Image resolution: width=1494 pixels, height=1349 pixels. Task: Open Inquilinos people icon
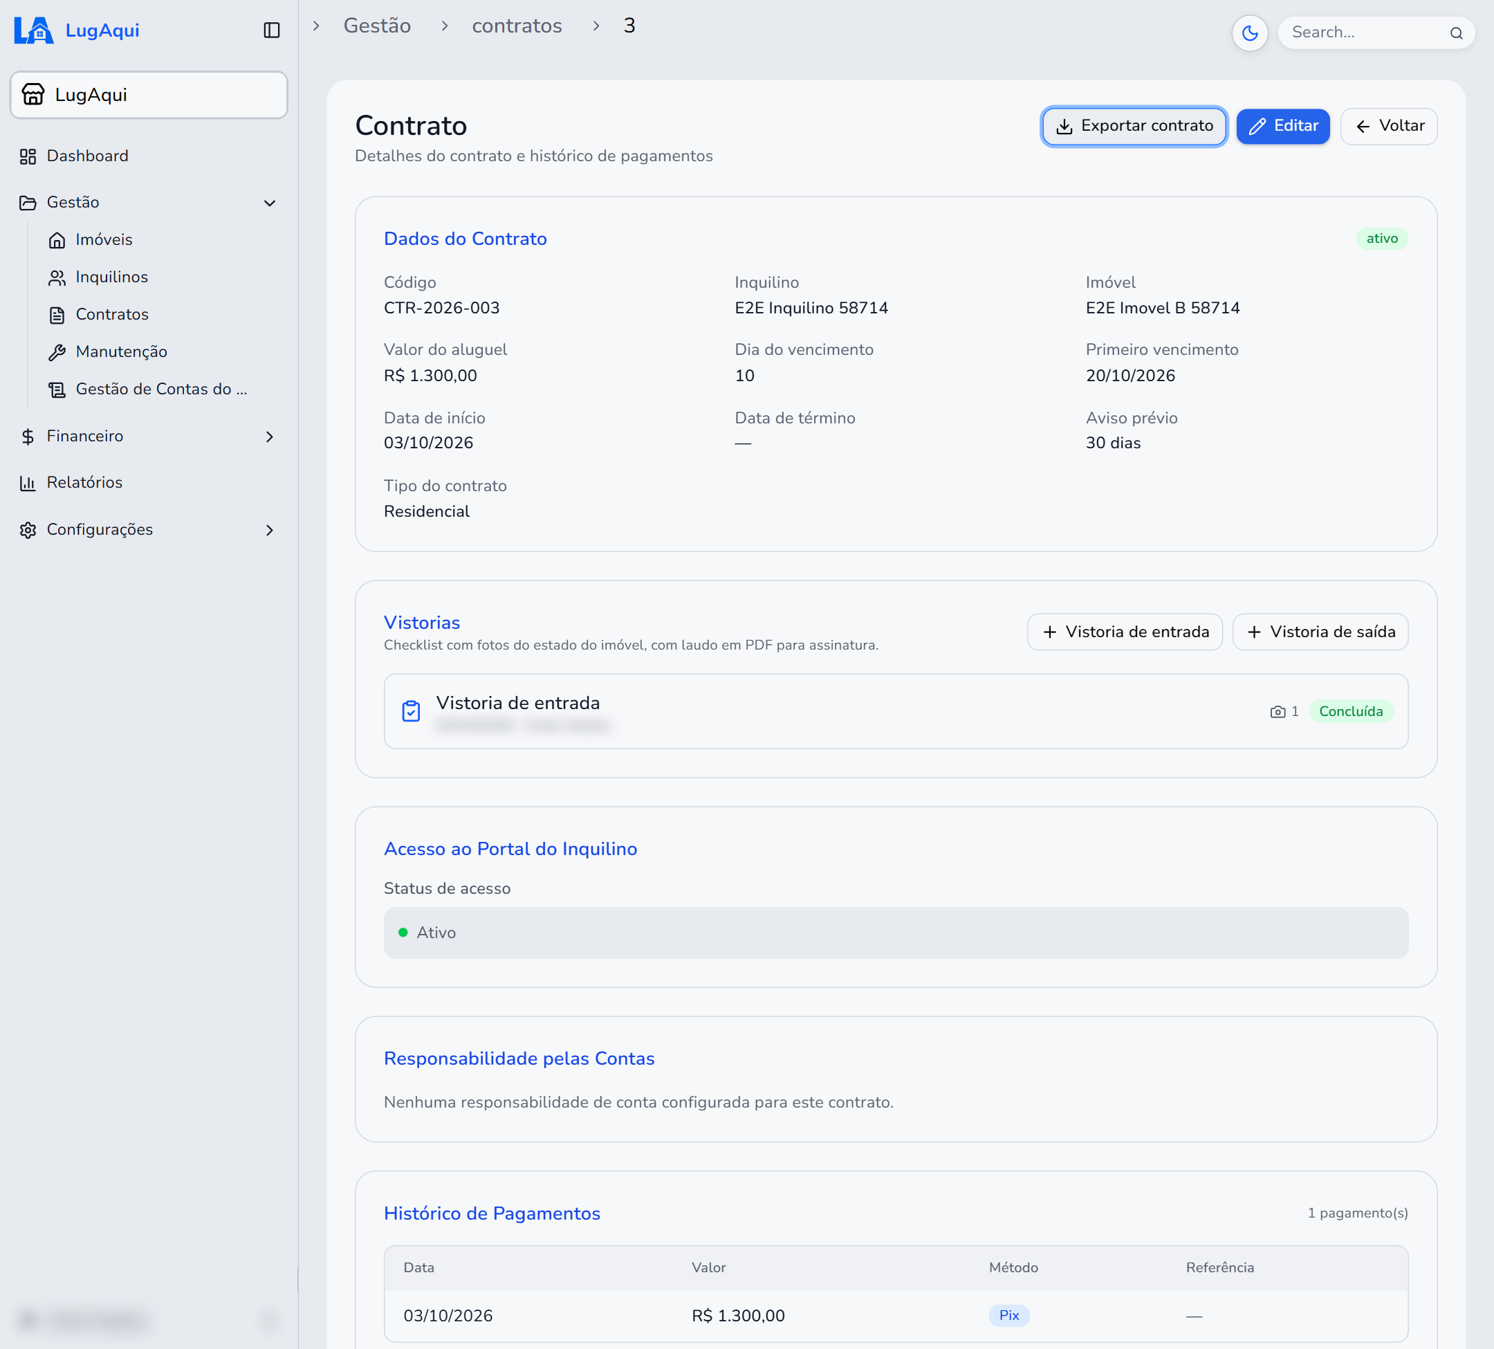point(57,277)
